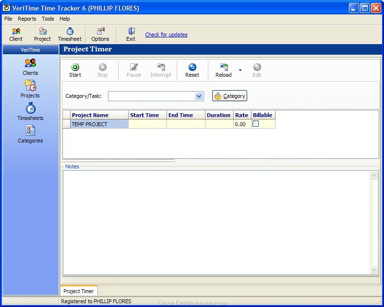Open the Timesheet toolbar icon
384x307 pixels.
(x=70, y=34)
